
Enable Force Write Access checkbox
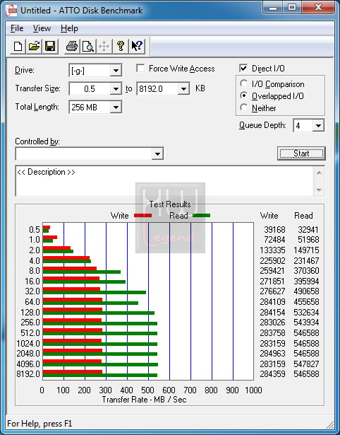tap(140, 68)
